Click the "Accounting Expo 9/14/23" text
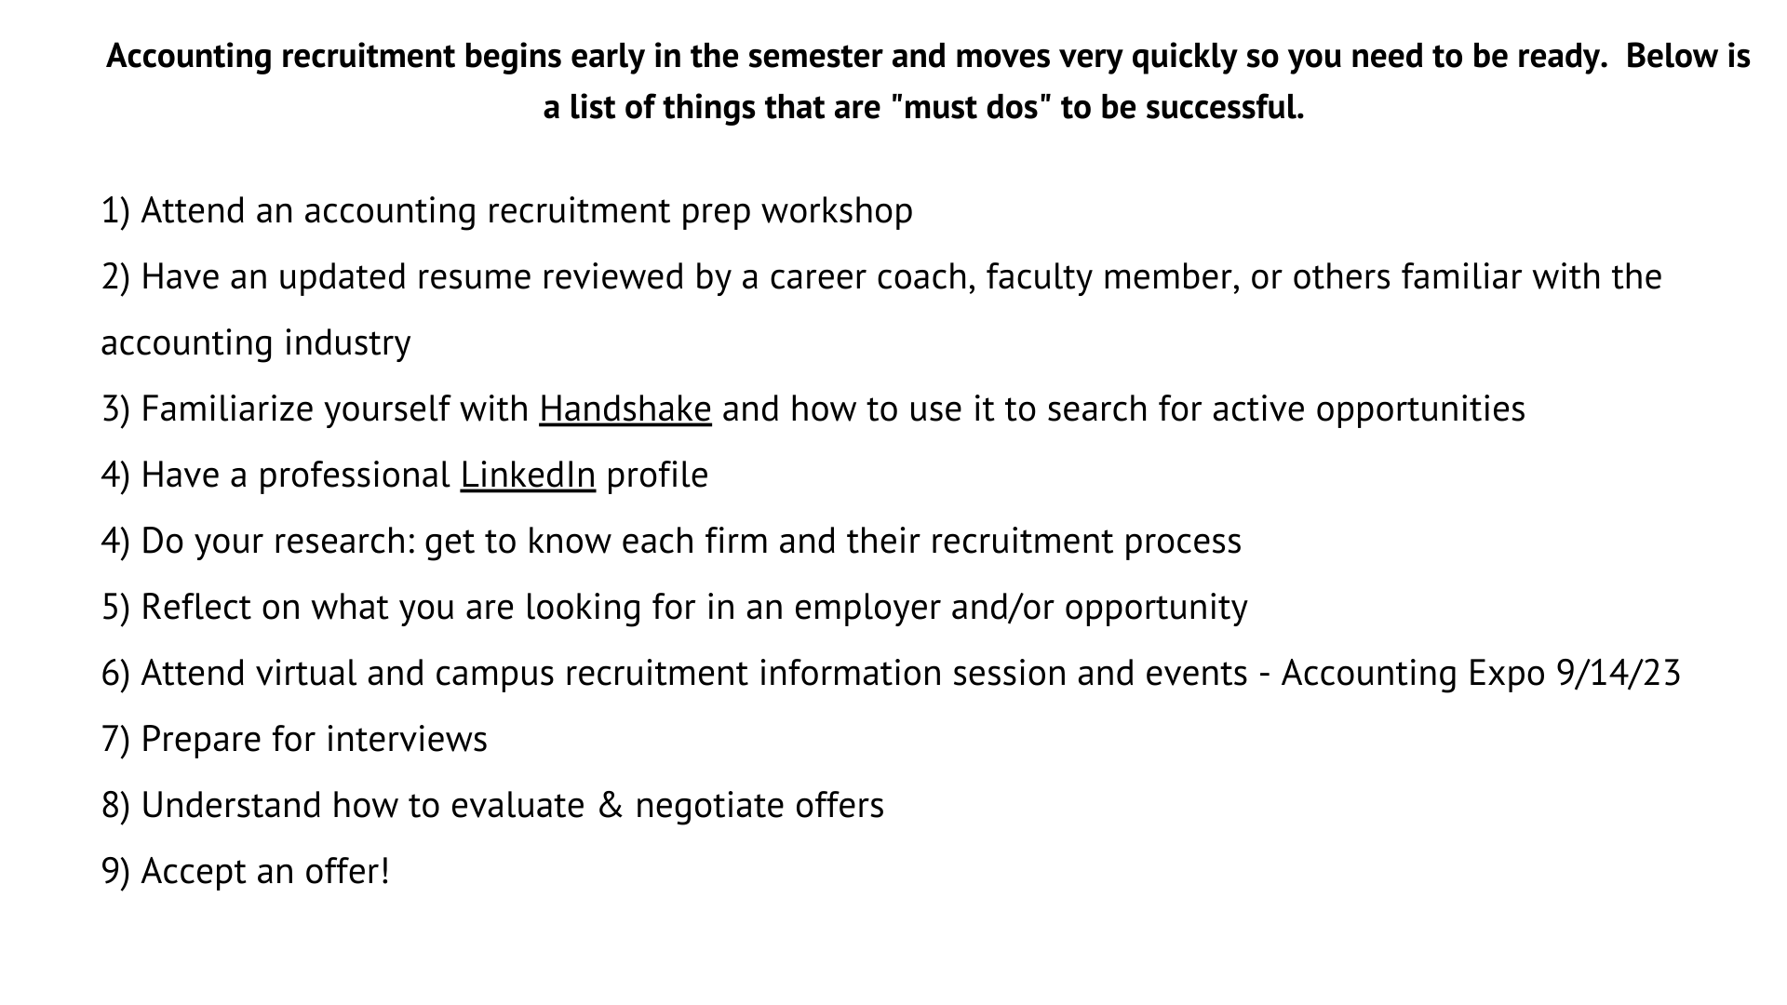Screen dimensions: 1787x1005 tap(1481, 674)
